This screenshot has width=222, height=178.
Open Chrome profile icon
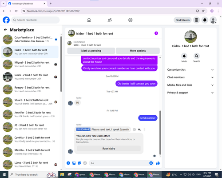click(212, 11)
